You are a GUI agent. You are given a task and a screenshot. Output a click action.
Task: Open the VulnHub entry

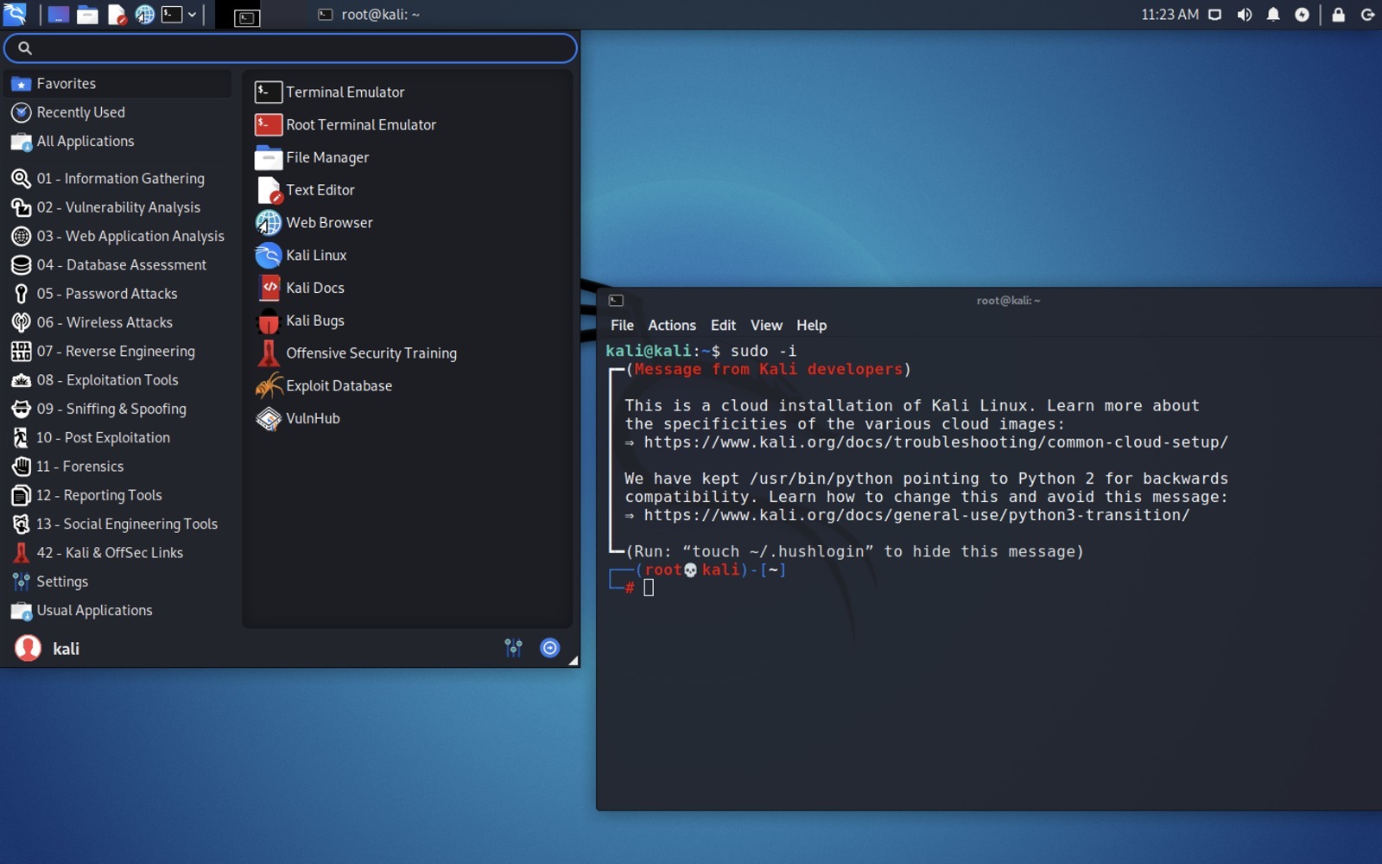pos(407,419)
